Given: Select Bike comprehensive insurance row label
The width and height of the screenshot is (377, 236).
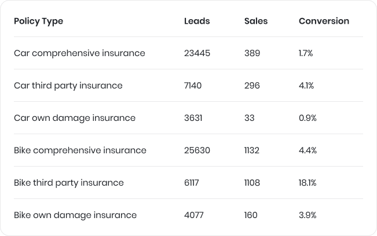Looking at the screenshot, I should 80,150.
